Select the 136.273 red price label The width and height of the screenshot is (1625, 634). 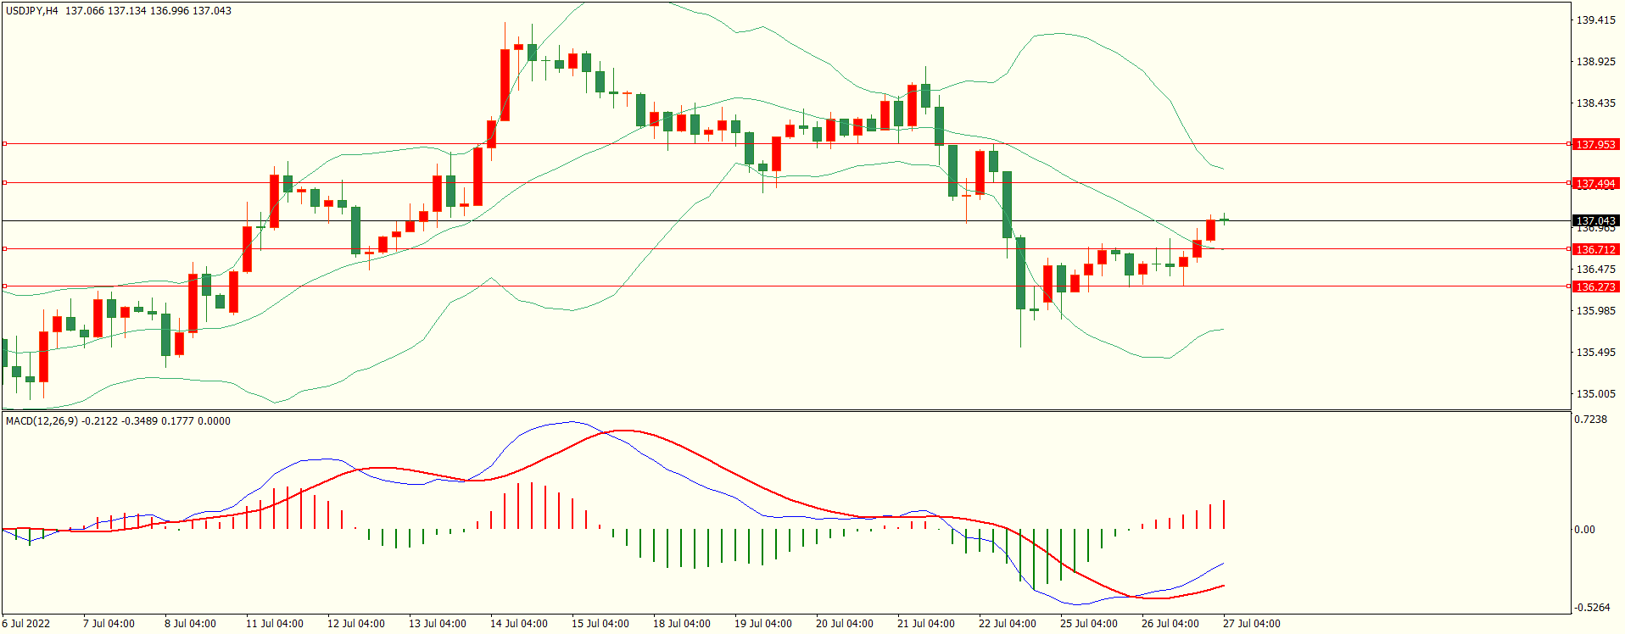coord(1595,287)
